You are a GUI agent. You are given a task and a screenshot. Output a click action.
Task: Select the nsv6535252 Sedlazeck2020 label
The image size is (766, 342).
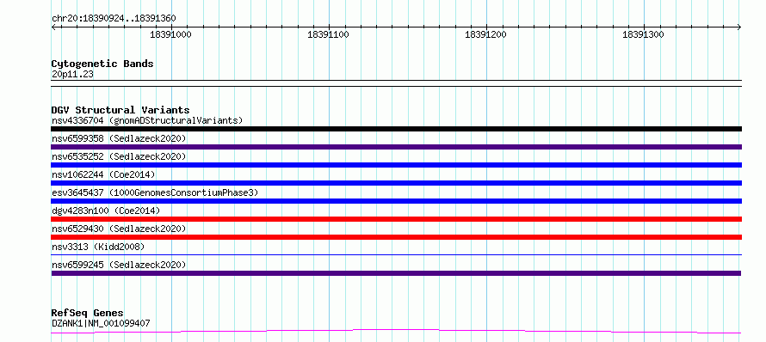tap(119, 156)
